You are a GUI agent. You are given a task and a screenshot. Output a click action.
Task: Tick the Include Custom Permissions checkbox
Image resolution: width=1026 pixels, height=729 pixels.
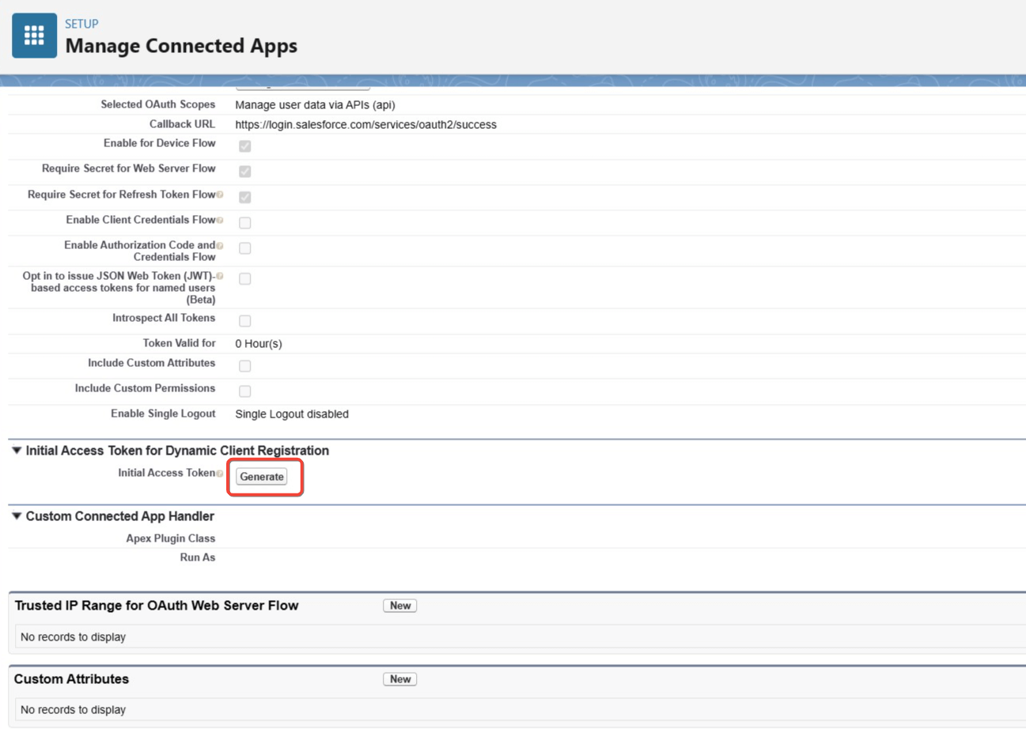245,391
